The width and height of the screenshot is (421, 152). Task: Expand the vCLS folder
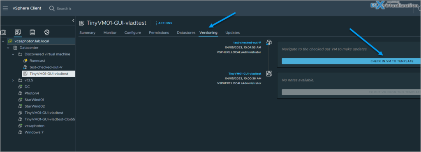(x=13, y=80)
